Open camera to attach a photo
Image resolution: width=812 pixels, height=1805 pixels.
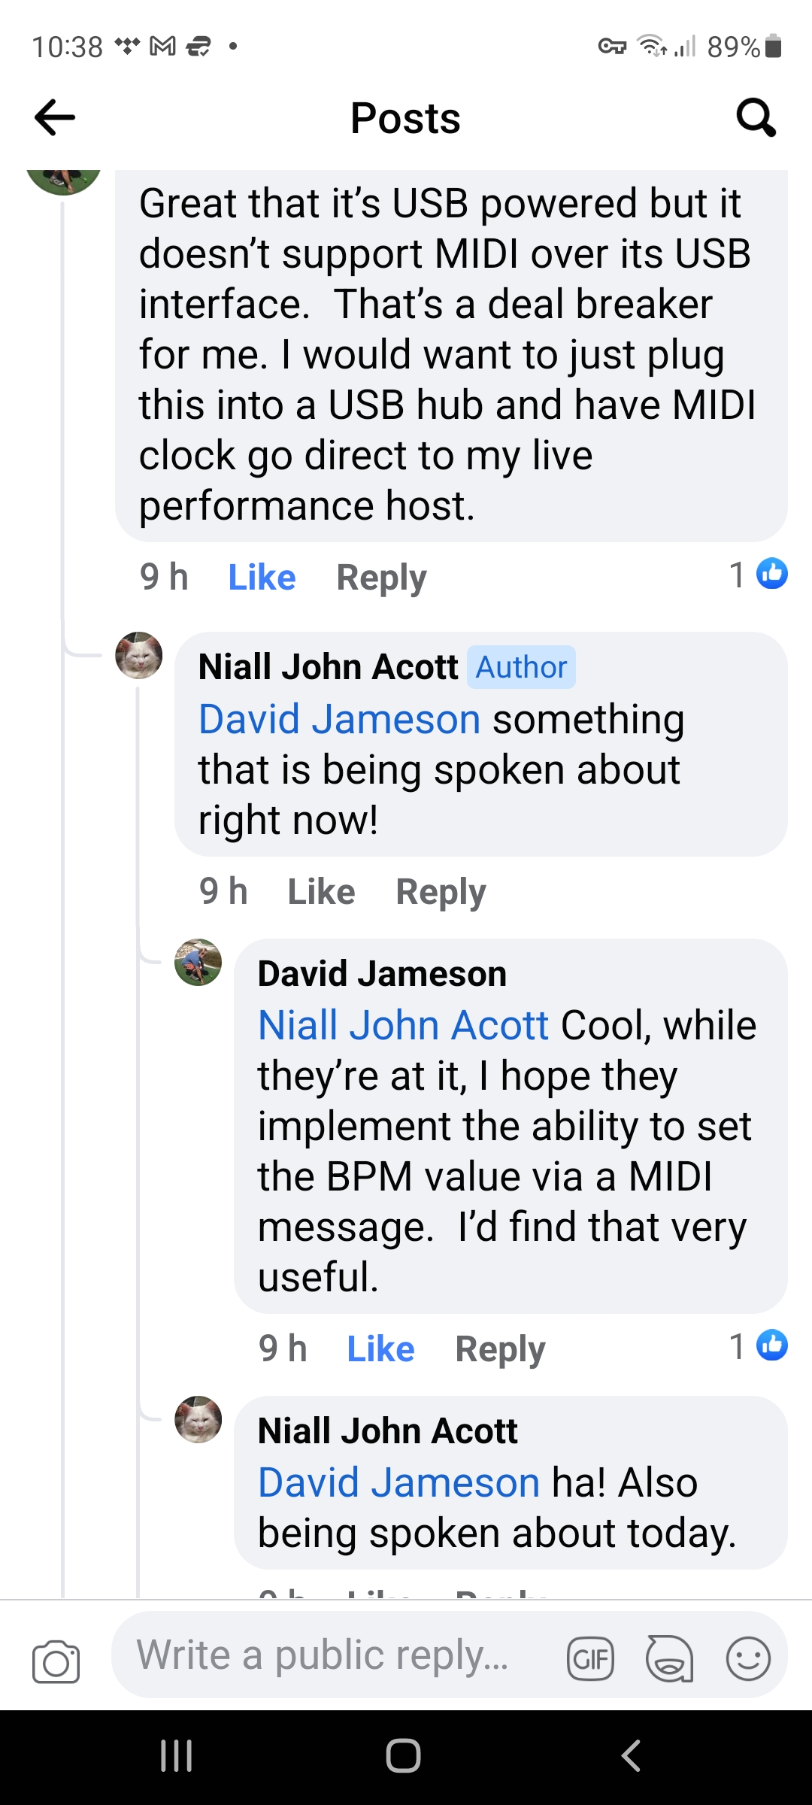pyautogui.click(x=56, y=1661)
